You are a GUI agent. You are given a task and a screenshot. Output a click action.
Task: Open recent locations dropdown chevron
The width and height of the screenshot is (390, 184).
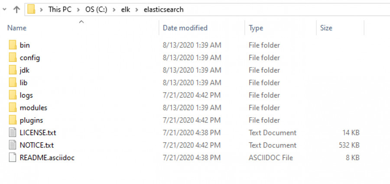[x=5, y=9]
